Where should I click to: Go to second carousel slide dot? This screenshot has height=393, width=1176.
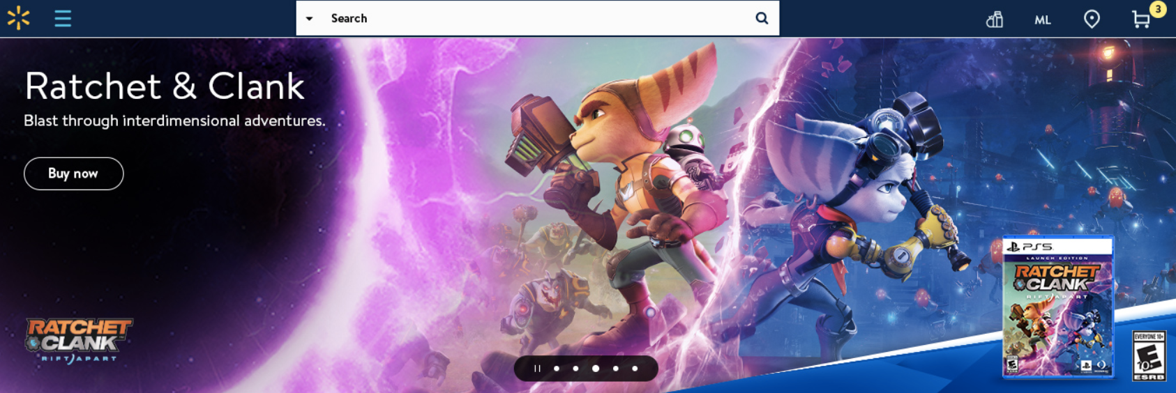click(x=575, y=369)
